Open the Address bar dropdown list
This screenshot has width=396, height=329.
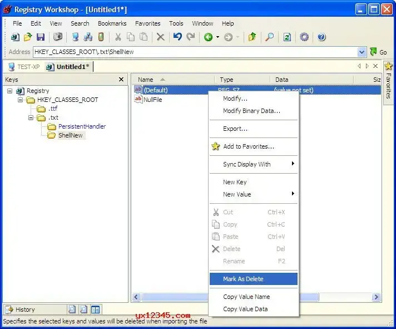click(x=362, y=52)
